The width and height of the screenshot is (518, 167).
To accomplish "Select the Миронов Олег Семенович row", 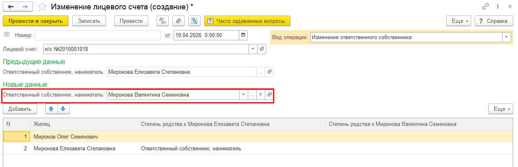I will [x=258, y=136].
